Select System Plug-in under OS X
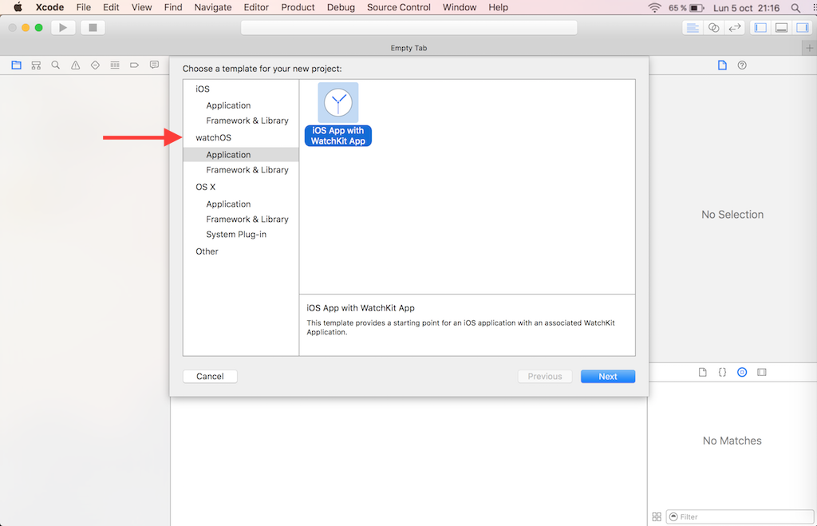Image resolution: width=817 pixels, height=526 pixels. pyautogui.click(x=236, y=234)
